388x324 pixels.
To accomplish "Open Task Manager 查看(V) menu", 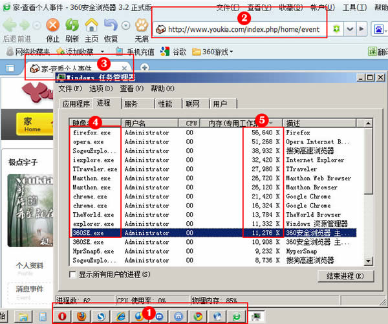I will pos(132,89).
